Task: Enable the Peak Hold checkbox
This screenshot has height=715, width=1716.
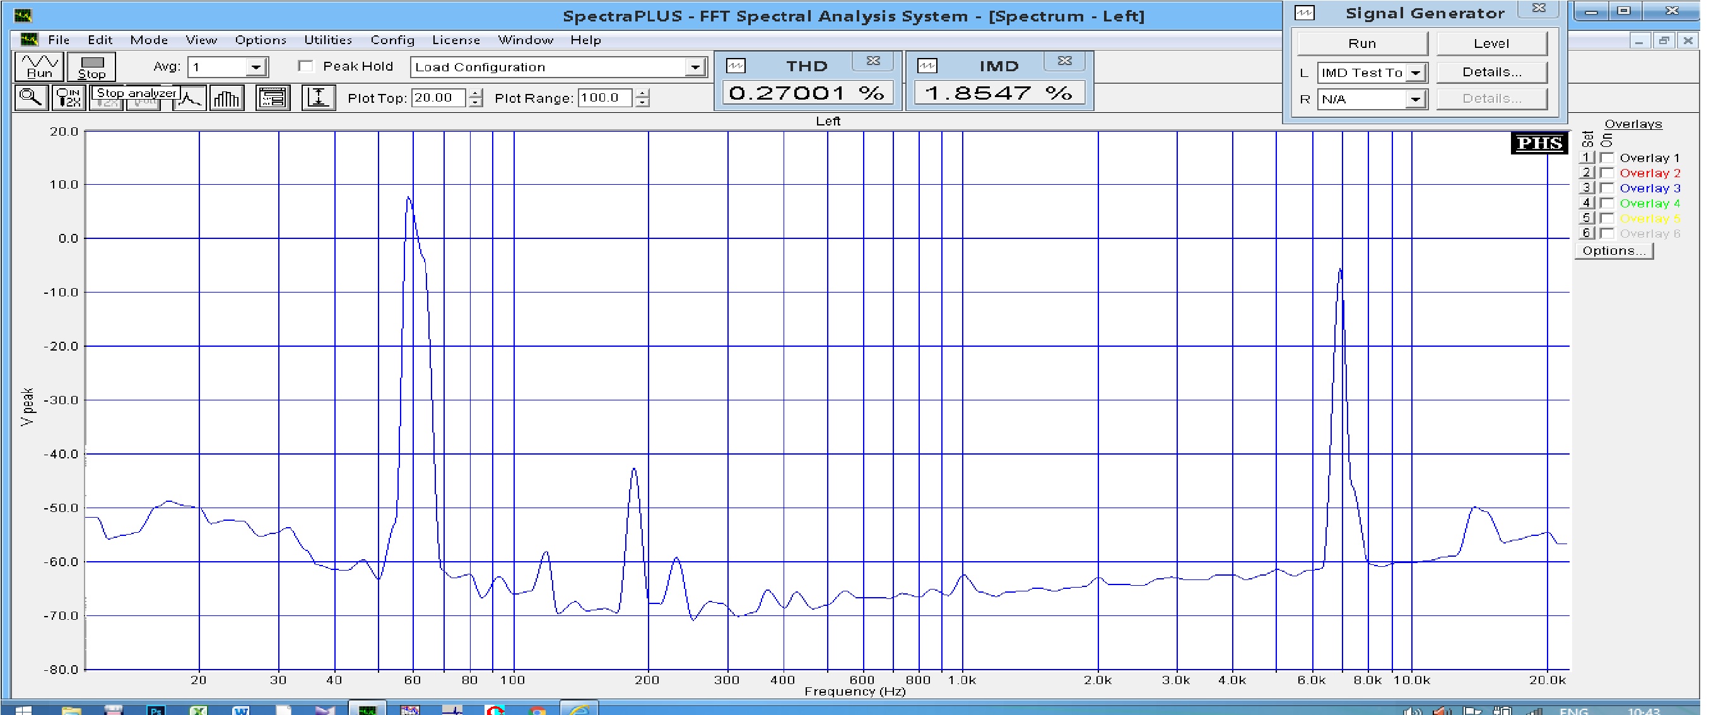Action: point(306,66)
